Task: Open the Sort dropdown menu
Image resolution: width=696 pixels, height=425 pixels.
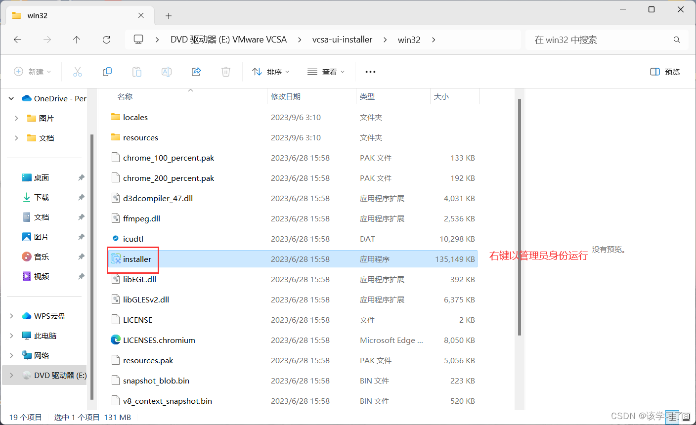Action: pyautogui.click(x=270, y=72)
